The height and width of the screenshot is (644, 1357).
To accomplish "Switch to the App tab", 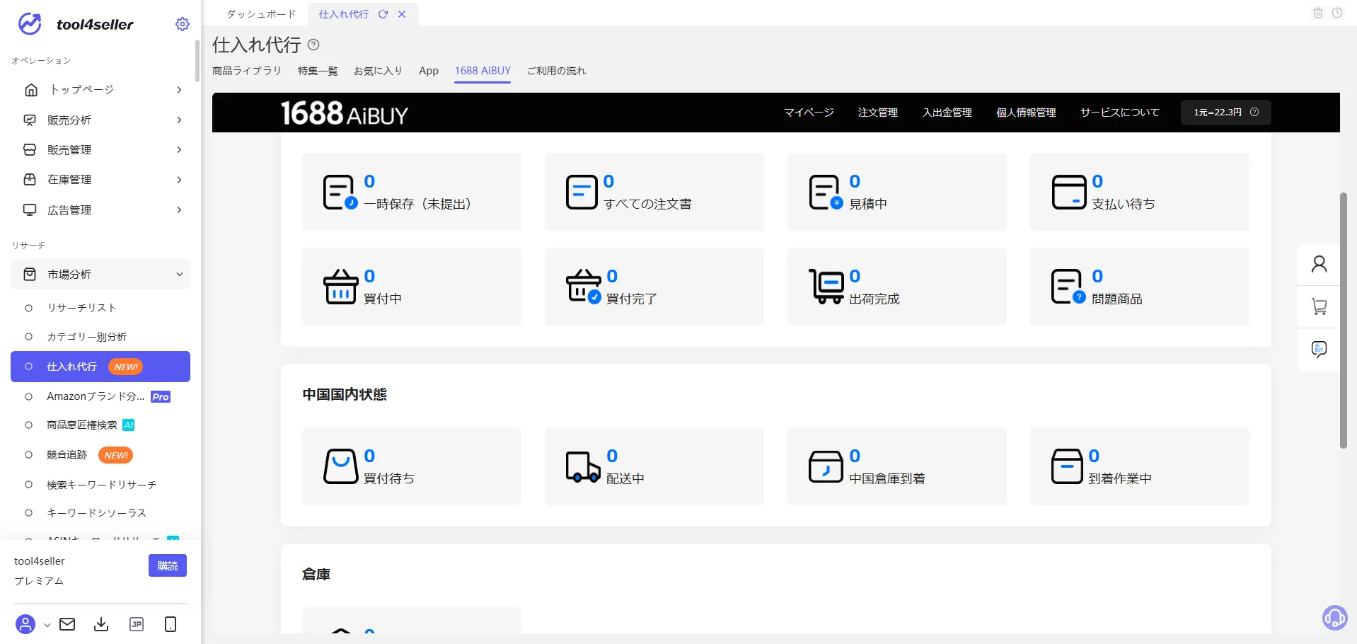I will 429,71.
